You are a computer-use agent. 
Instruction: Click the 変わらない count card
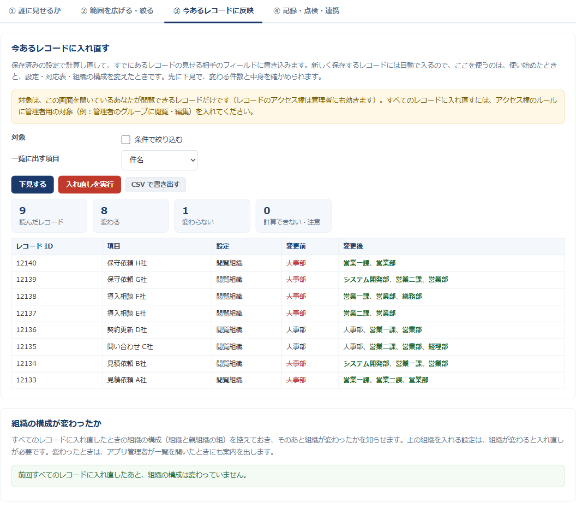click(212, 216)
